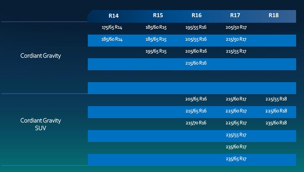Select the 215/60 R16 cell

coord(196,63)
